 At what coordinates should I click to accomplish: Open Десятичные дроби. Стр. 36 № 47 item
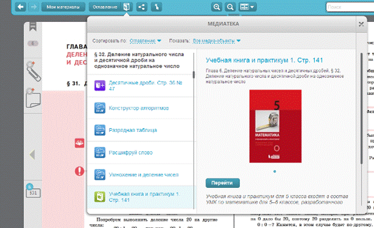point(141,86)
